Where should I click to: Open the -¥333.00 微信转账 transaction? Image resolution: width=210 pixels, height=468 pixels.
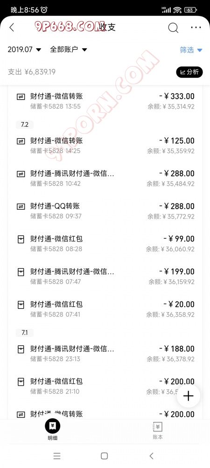pos(105,101)
